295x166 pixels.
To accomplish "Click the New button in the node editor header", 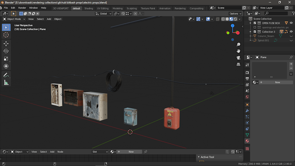I will click(131, 152).
